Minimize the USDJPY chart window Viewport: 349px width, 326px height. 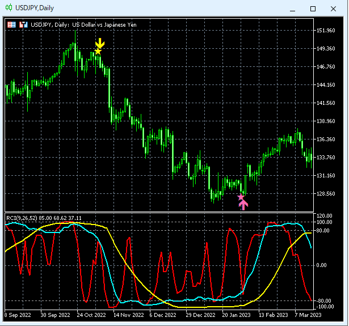[292, 9]
